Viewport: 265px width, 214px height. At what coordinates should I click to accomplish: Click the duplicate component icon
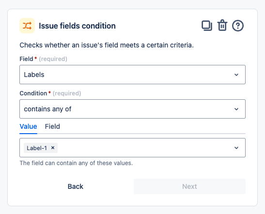pos(207,26)
